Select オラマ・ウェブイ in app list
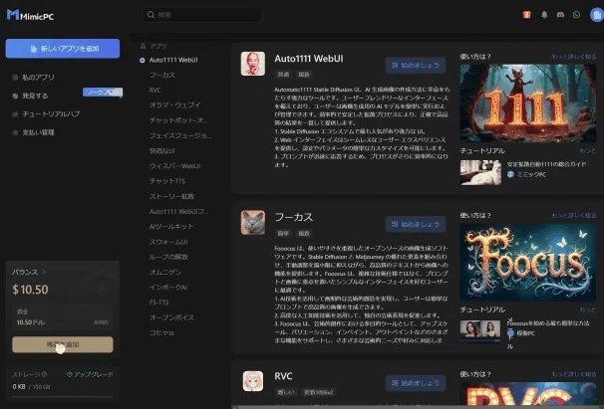The image size is (604, 409). [x=174, y=105]
